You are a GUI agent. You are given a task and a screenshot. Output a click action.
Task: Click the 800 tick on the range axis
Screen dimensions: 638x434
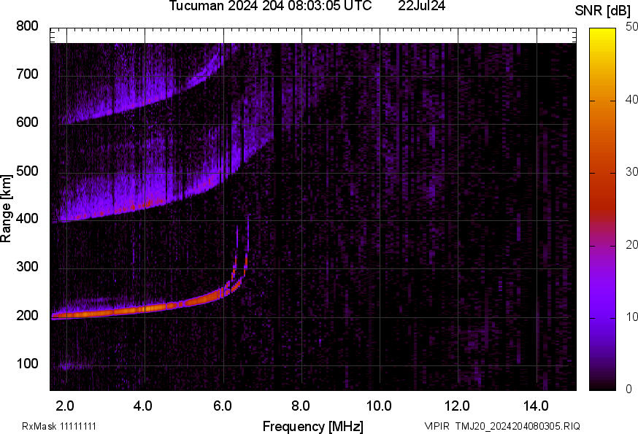pos(26,26)
